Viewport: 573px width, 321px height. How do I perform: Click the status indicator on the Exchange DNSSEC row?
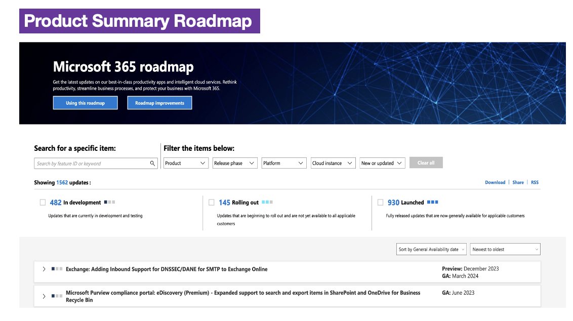[x=56, y=269]
